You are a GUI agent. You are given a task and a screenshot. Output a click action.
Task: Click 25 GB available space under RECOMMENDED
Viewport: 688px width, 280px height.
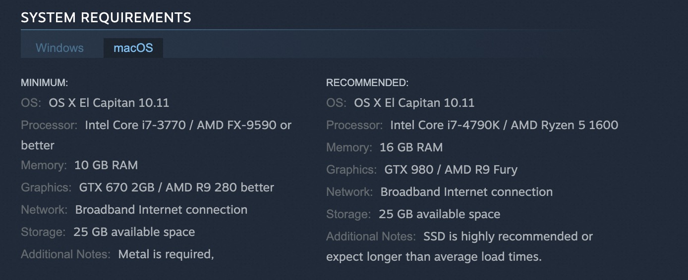point(440,214)
